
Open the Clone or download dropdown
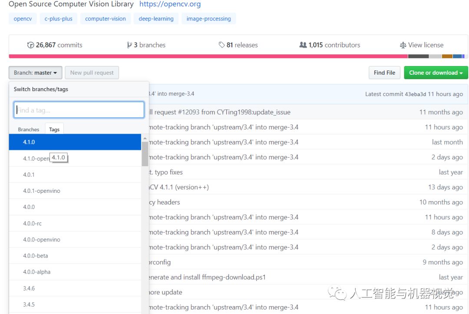tap(436, 73)
